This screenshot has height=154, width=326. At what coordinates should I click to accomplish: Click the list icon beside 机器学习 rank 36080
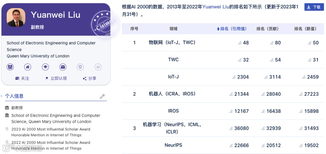(231, 128)
